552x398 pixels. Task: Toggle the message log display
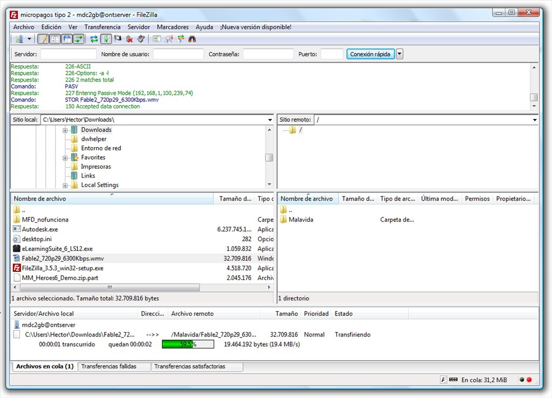tap(43, 39)
